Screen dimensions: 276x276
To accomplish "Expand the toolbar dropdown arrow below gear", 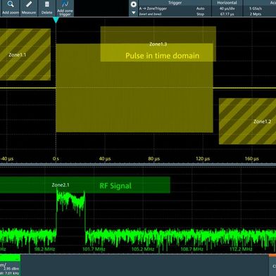I will (134, 13).
